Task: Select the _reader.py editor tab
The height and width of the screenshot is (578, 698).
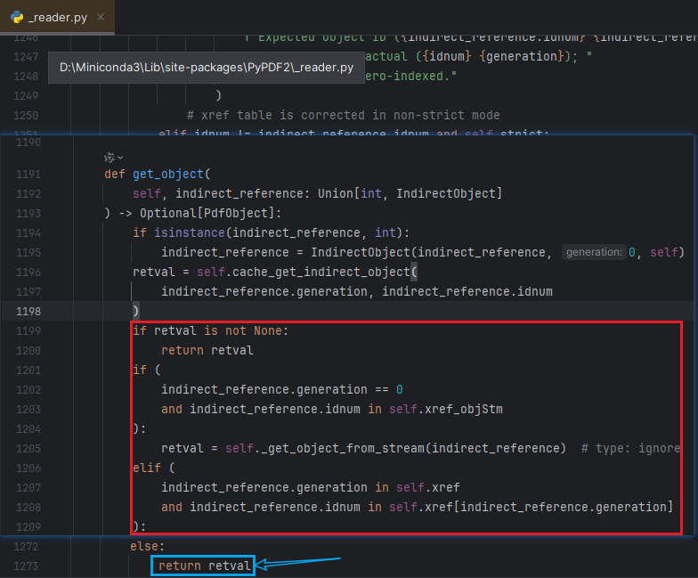Action: point(57,17)
